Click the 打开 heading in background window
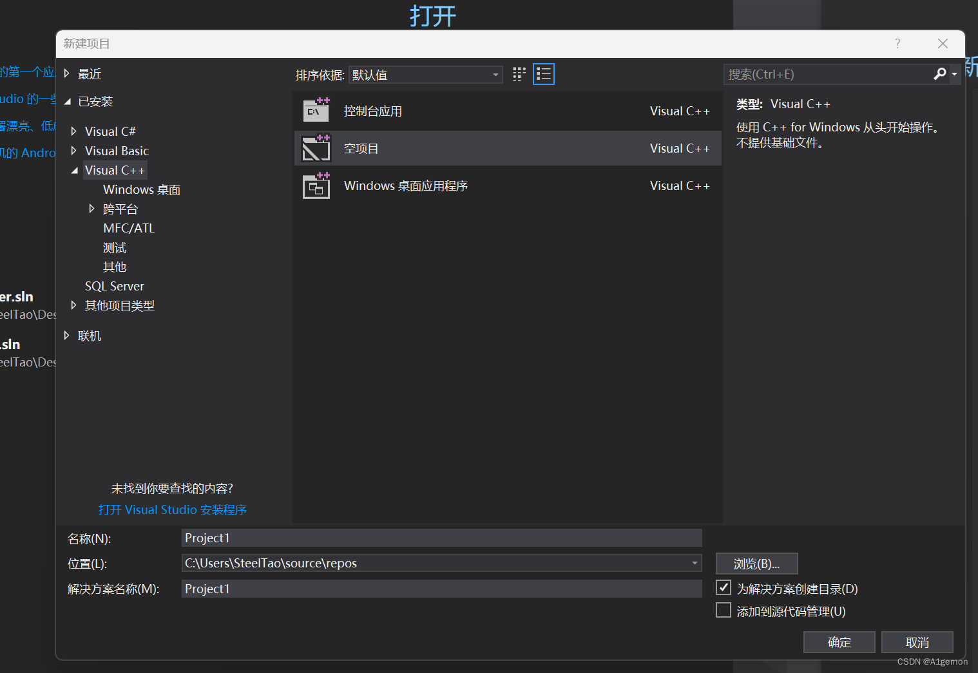978x673 pixels. (x=433, y=15)
